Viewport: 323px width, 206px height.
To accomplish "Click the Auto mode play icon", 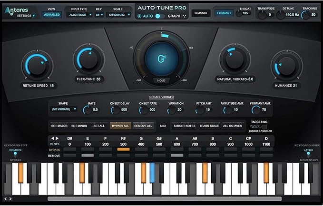I will 139,16.
